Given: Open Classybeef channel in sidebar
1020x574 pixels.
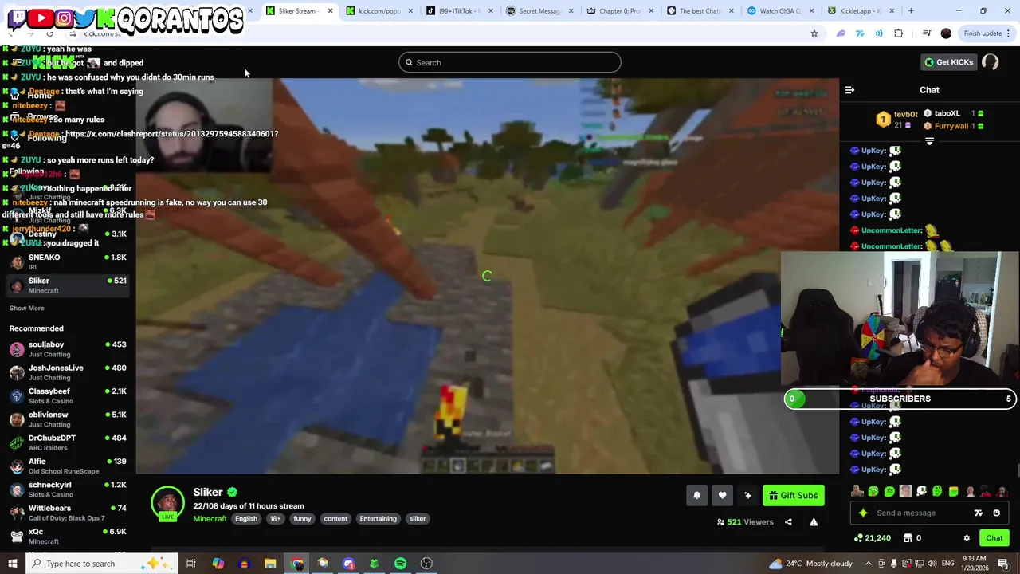Looking at the screenshot, I should pos(68,395).
